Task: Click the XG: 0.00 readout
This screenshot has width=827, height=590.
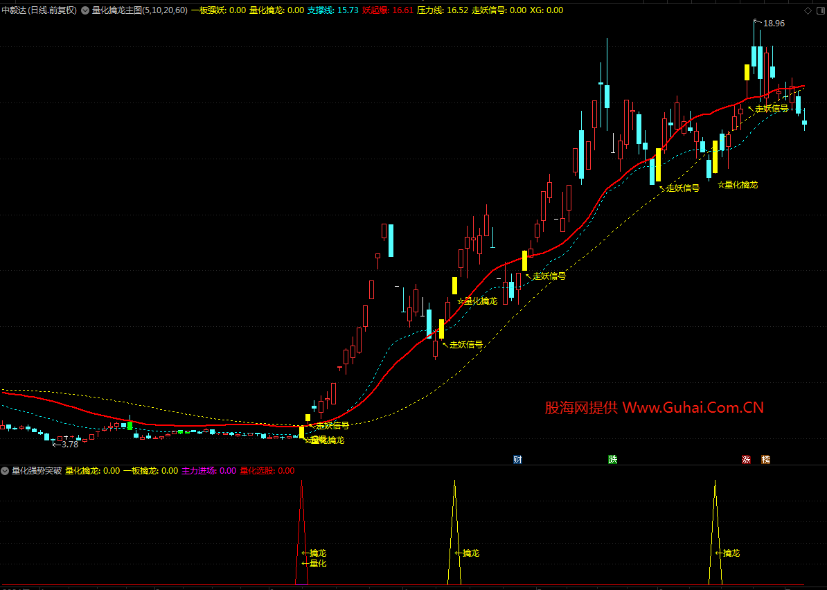Action: click(x=546, y=10)
